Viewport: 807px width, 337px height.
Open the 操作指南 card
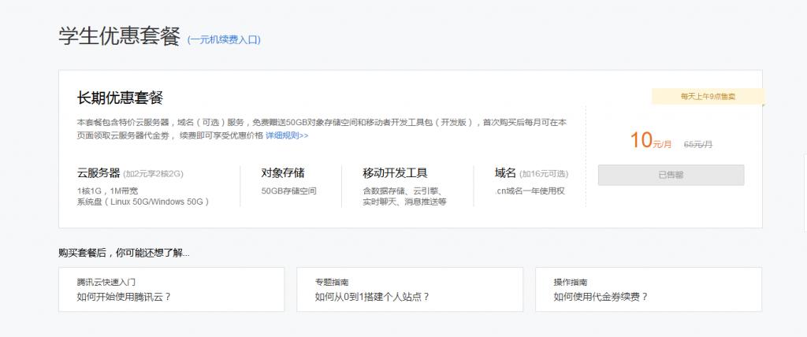tap(649, 289)
